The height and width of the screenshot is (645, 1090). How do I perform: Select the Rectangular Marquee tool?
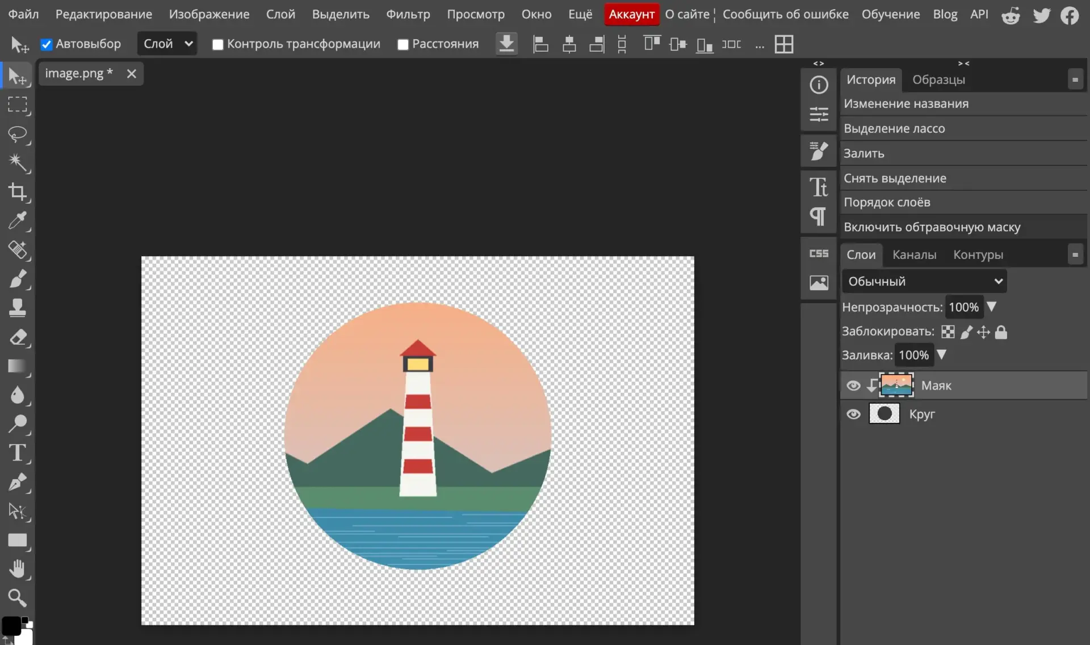(x=17, y=105)
